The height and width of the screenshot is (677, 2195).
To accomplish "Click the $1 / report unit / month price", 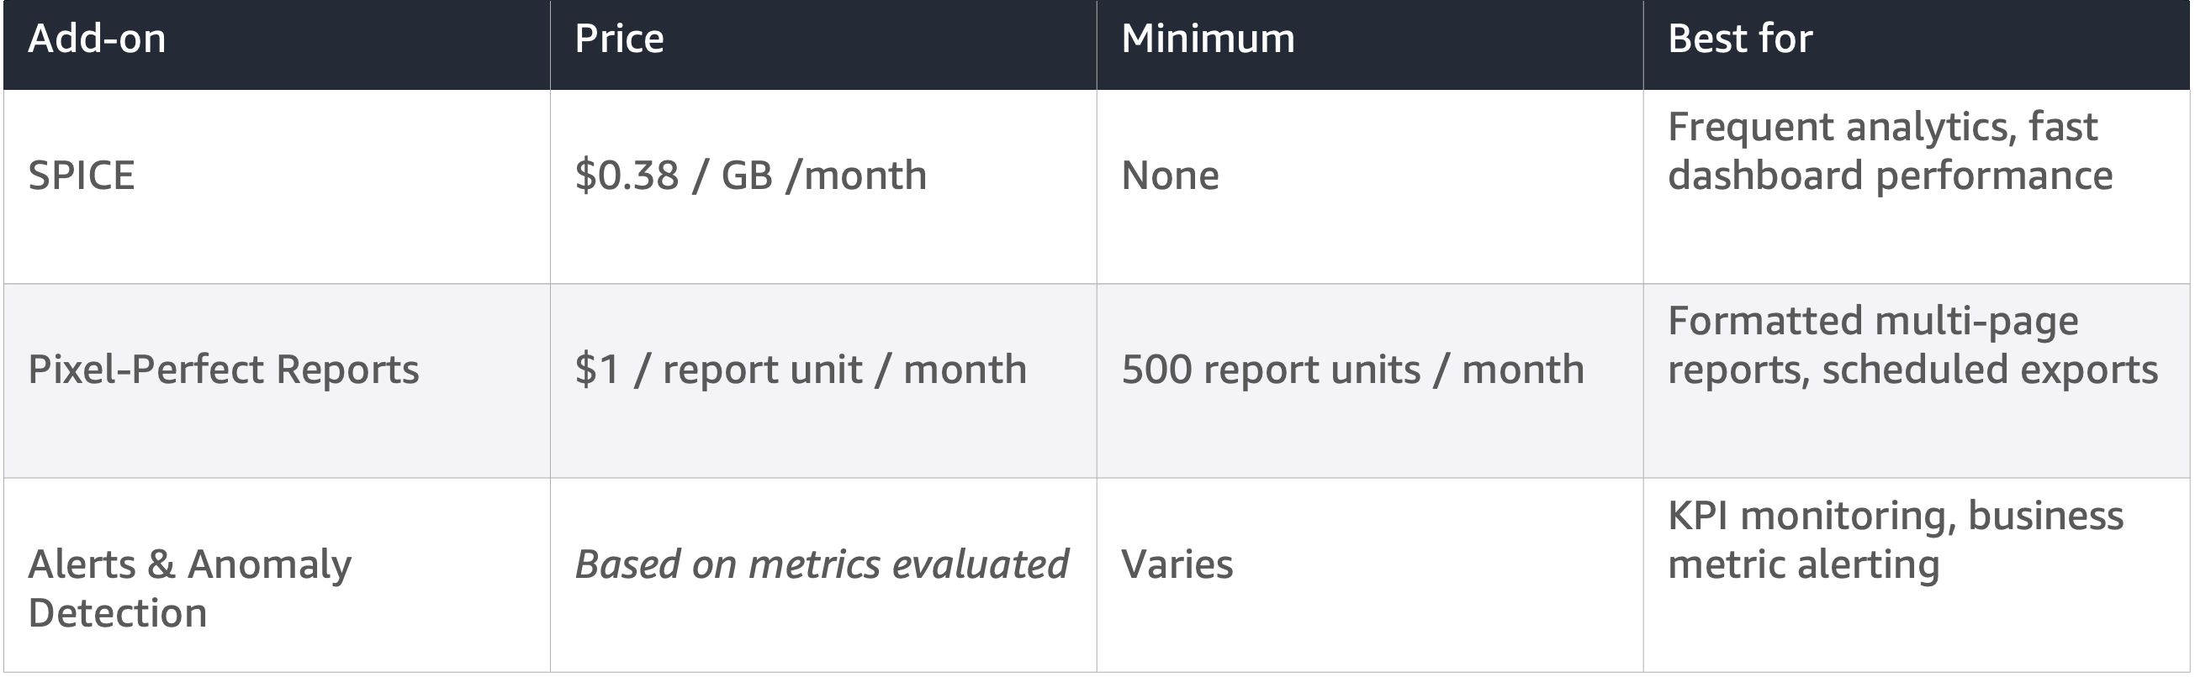I will [x=800, y=370].
